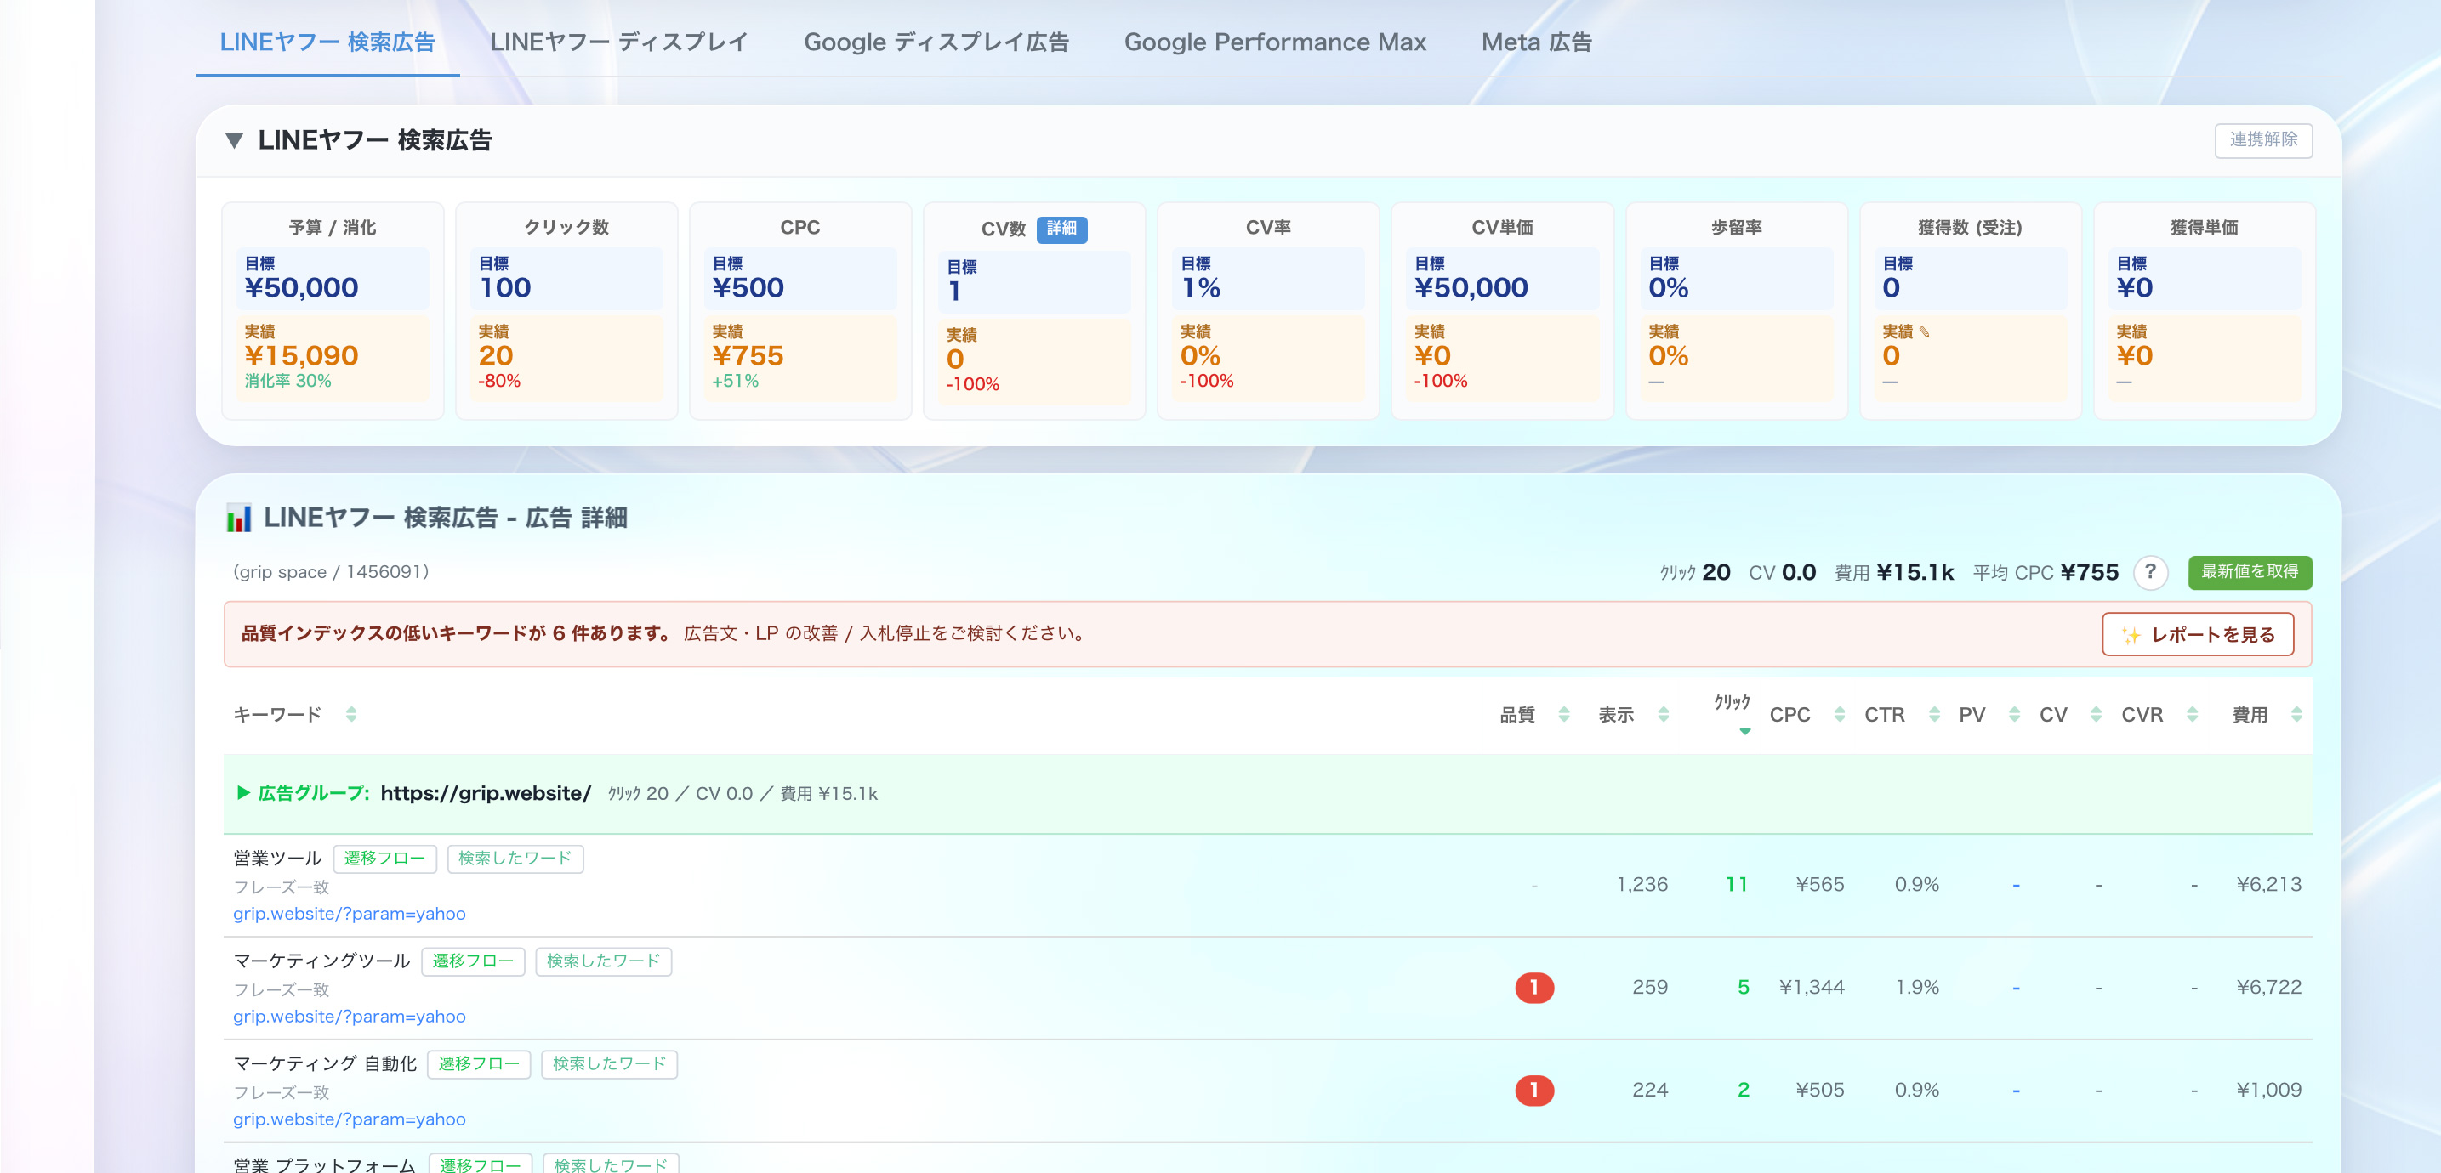
Task: Select Google Performance Max tab
Action: (1275, 42)
